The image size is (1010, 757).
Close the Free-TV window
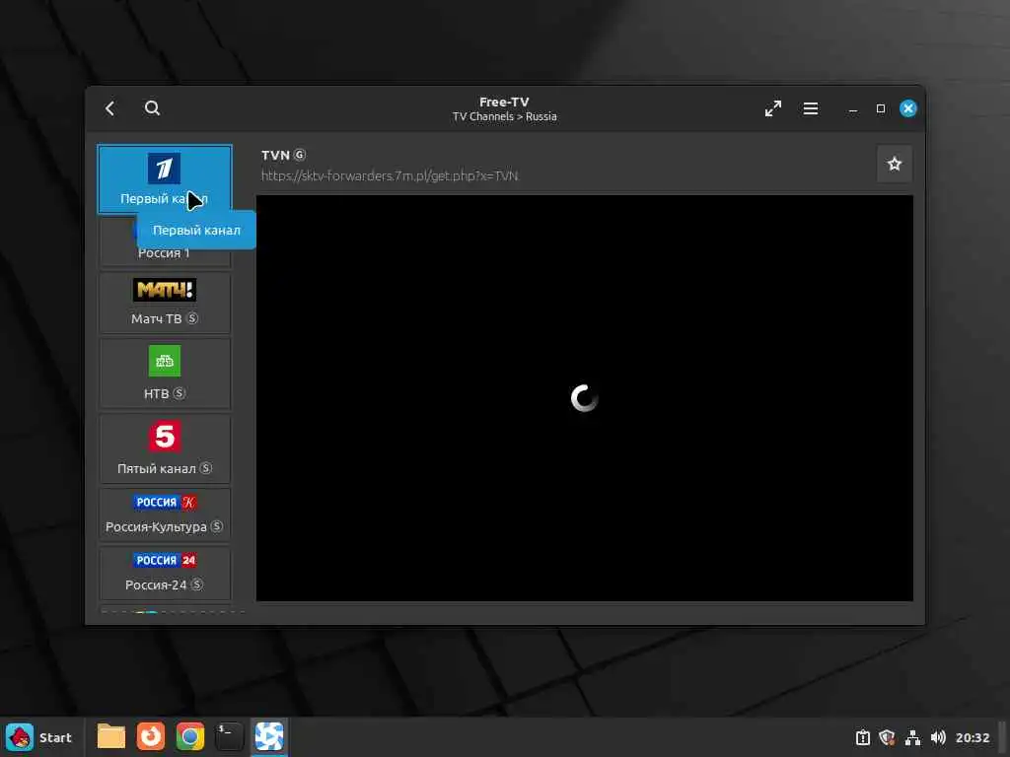(908, 108)
